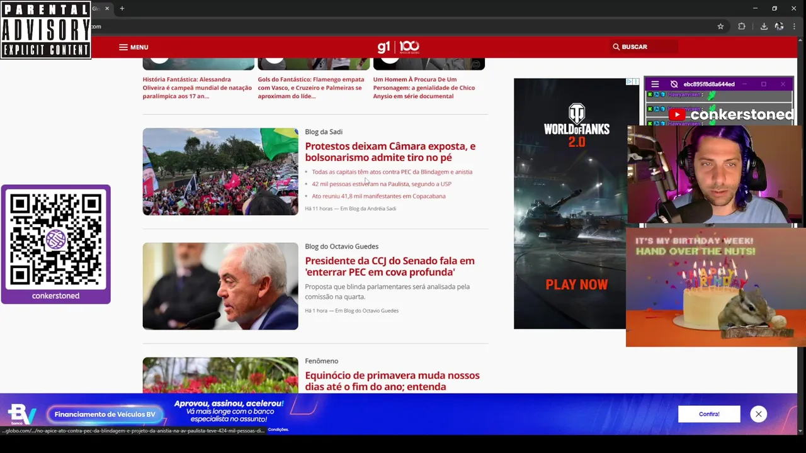
Task: Open the g1 hamburger MENU
Action: (x=133, y=47)
